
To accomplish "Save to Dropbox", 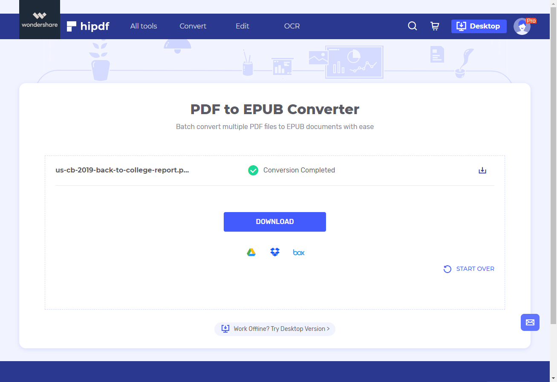I will click(275, 253).
